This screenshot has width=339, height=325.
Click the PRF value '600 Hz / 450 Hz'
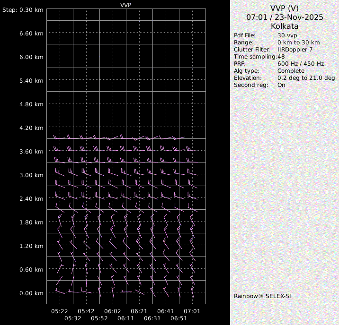pos(300,64)
